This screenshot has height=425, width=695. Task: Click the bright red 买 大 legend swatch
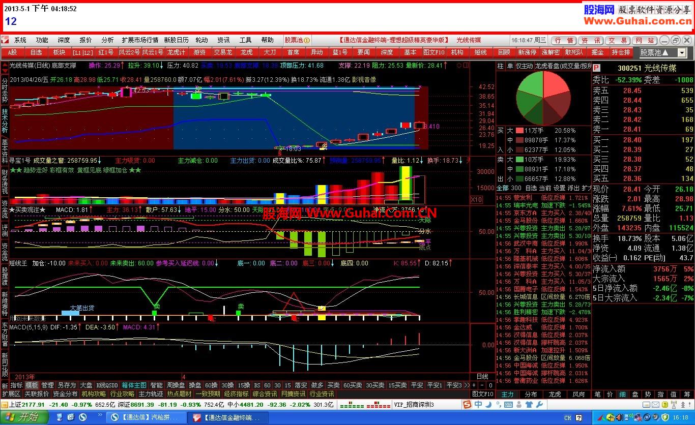pyautogui.click(x=519, y=131)
